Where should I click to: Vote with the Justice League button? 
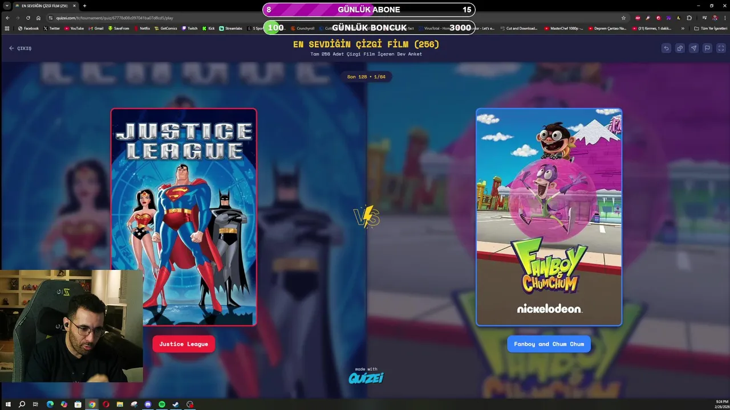[x=184, y=344]
